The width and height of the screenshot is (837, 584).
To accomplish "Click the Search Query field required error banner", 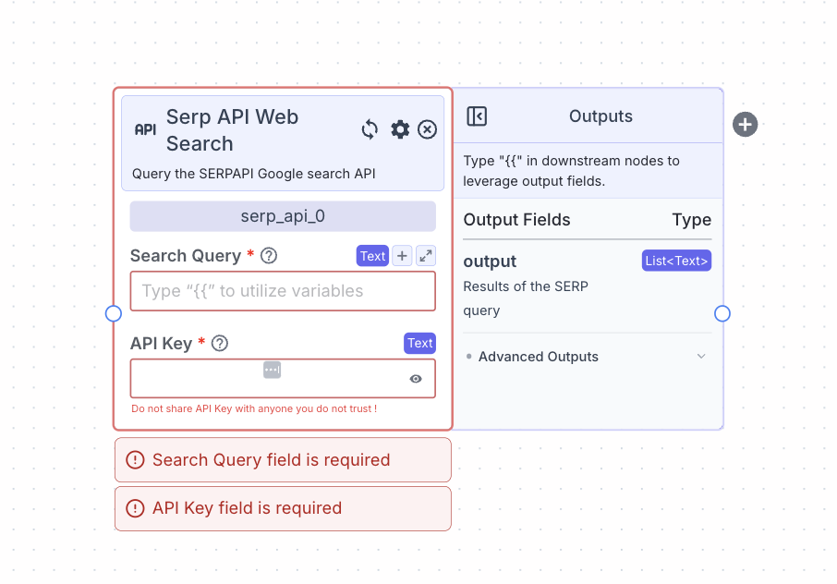I will (283, 459).
